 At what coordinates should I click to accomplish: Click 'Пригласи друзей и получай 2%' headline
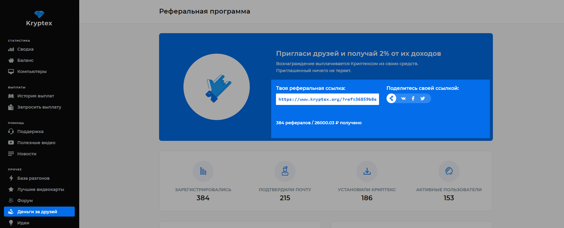pos(359,54)
